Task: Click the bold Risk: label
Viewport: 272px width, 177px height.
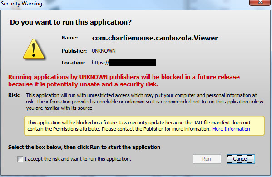Action: click(x=15, y=95)
